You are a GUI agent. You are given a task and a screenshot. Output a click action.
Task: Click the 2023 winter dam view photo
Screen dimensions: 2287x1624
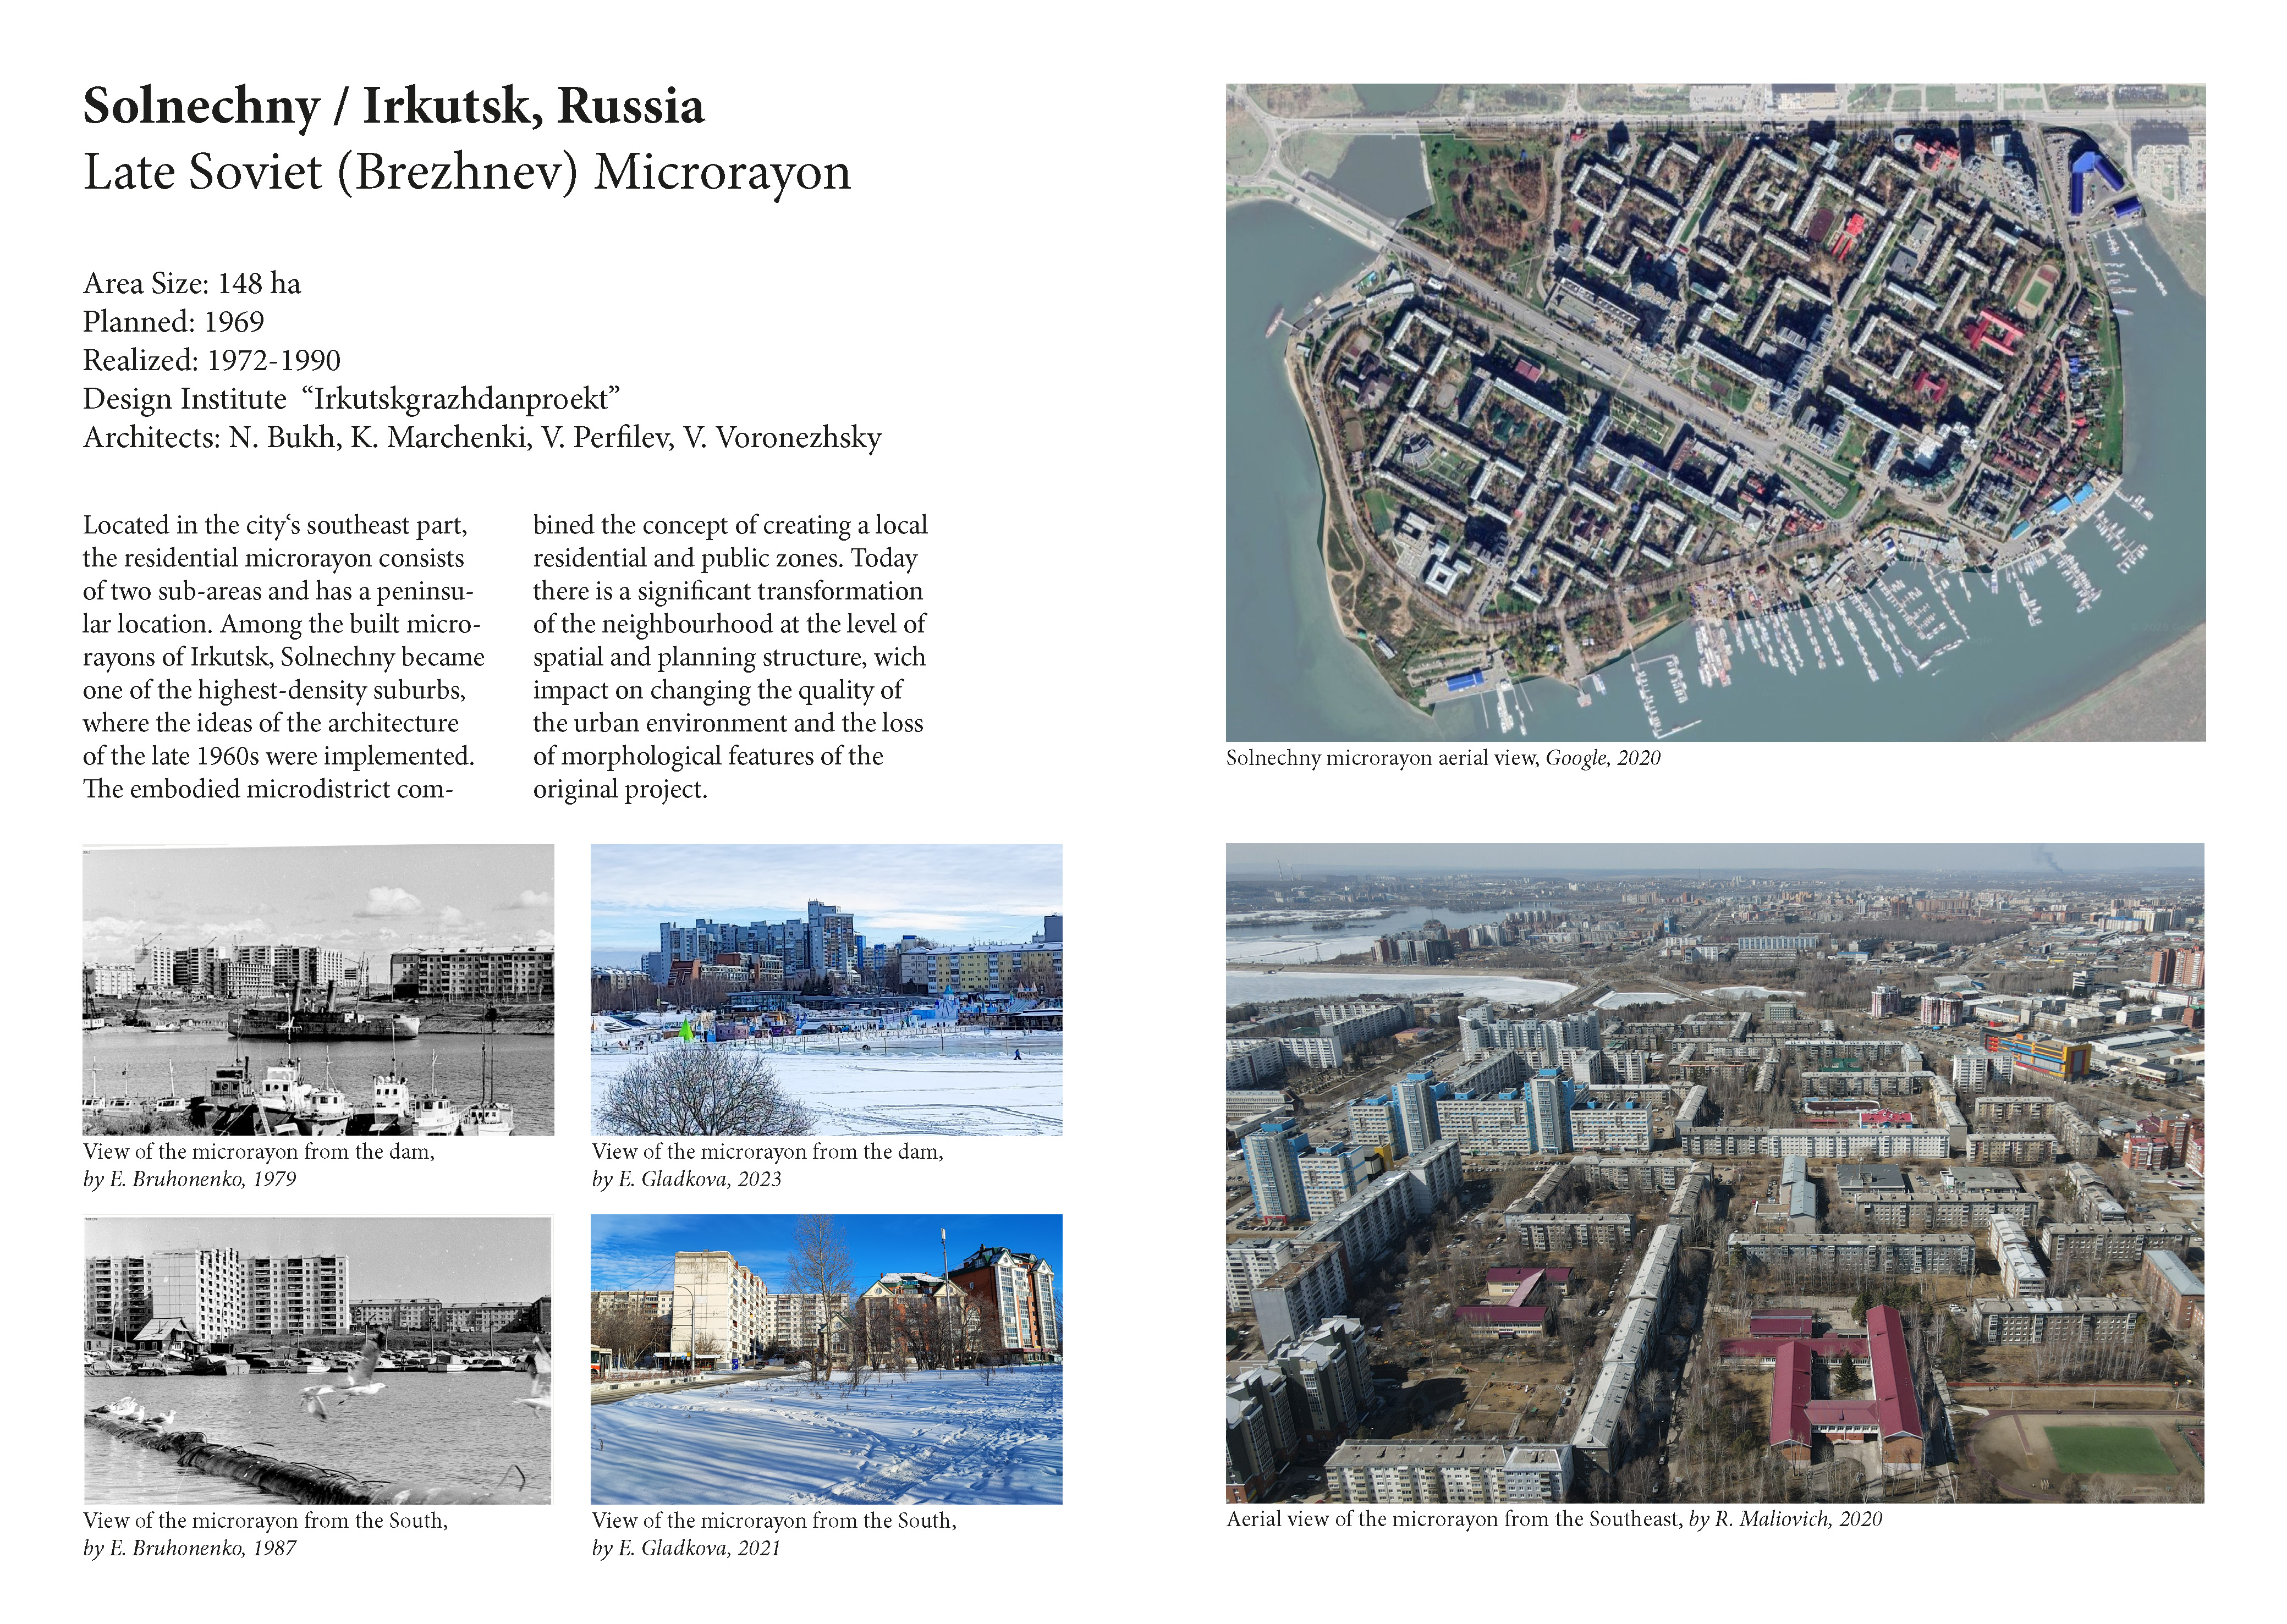point(826,989)
